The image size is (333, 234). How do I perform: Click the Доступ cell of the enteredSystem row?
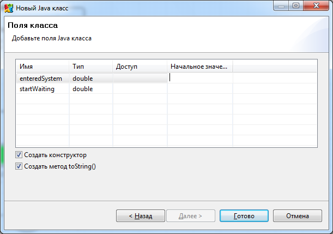point(140,78)
